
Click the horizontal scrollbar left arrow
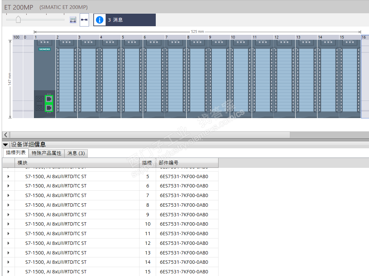point(6,135)
